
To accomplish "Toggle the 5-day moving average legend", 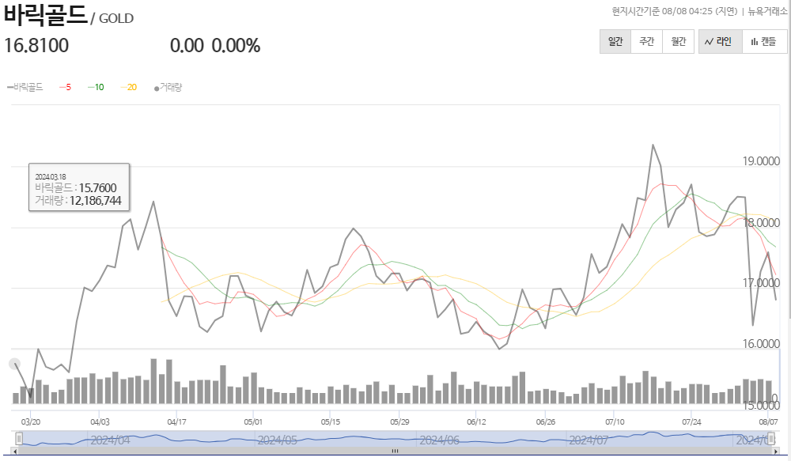I will pos(65,87).
